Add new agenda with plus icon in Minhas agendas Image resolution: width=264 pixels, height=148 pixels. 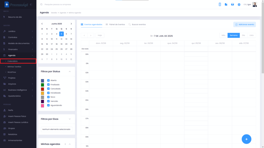click(x=65, y=144)
